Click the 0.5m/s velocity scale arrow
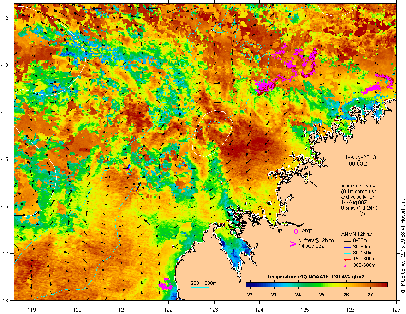The width and height of the screenshot is (406, 314). click(357, 214)
